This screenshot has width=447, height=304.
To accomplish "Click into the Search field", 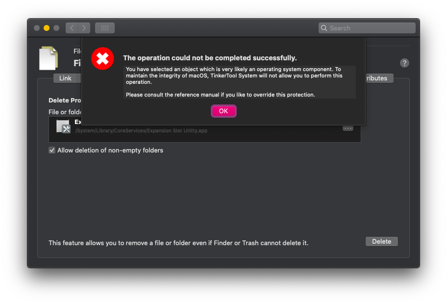I will coord(370,28).
